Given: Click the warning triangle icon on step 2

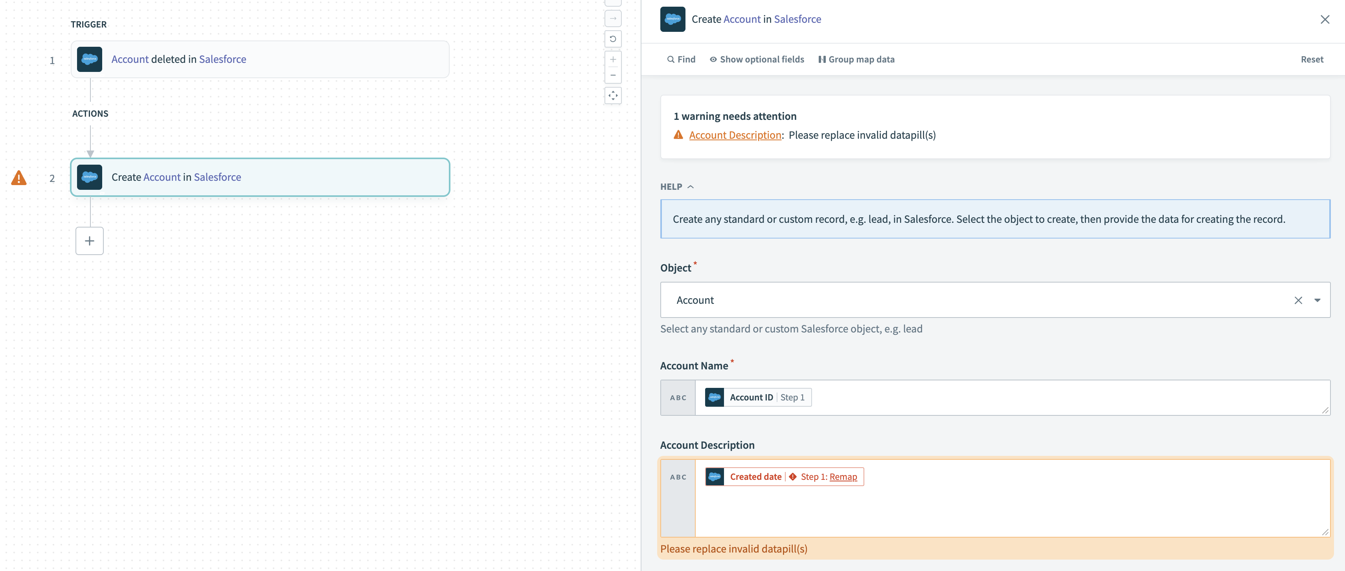Looking at the screenshot, I should pyautogui.click(x=19, y=178).
